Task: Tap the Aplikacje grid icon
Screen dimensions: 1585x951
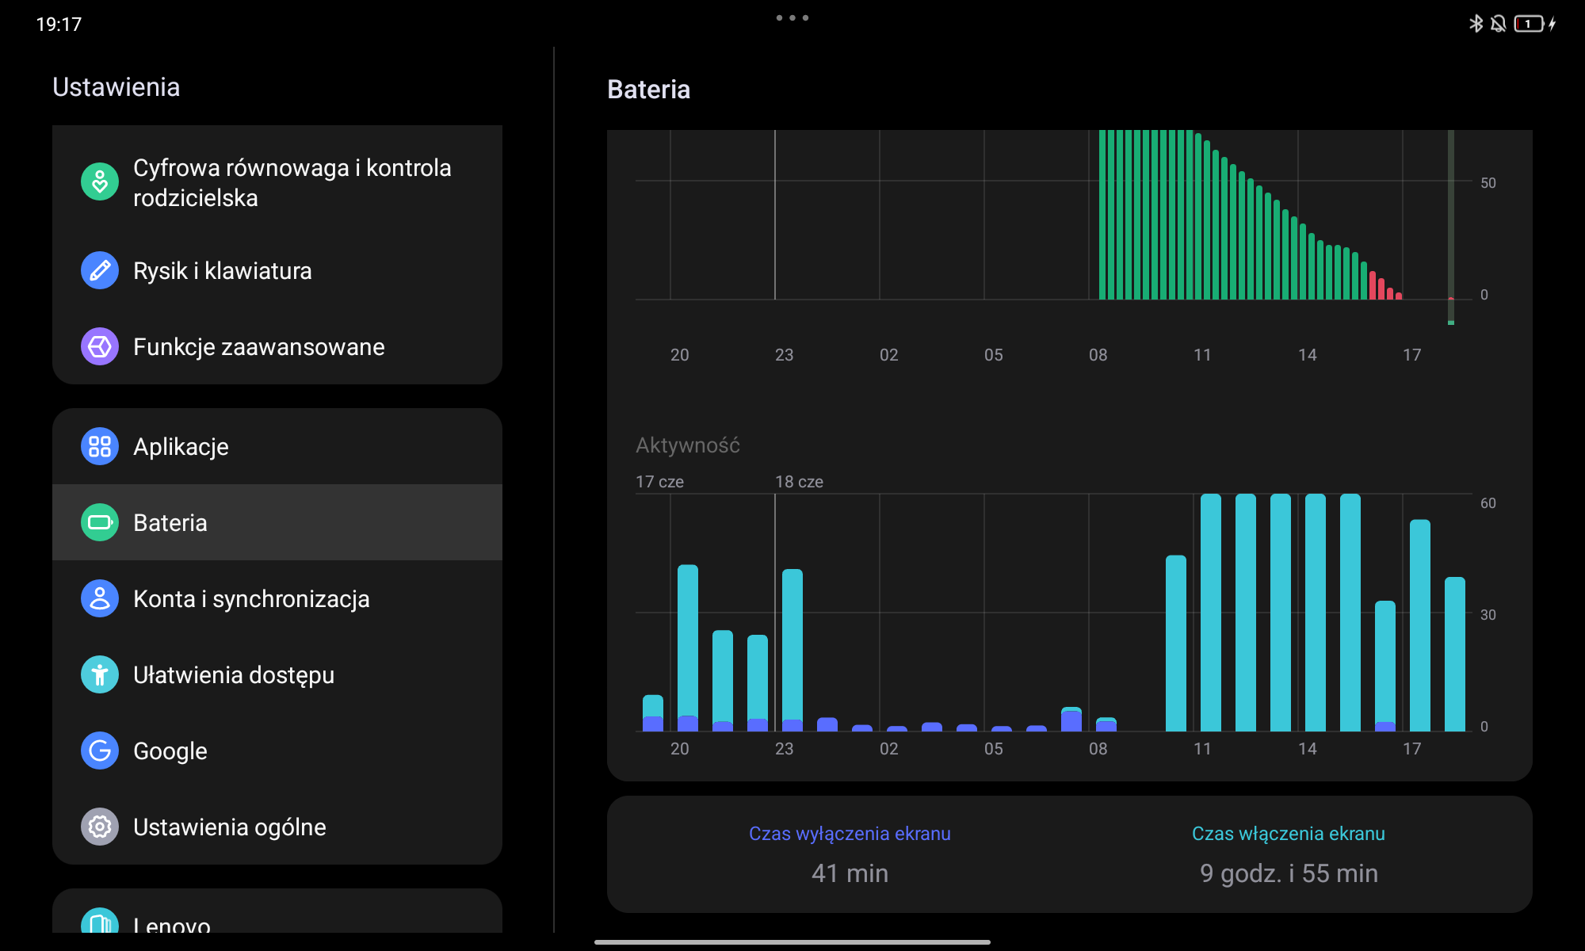Action: click(100, 446)
